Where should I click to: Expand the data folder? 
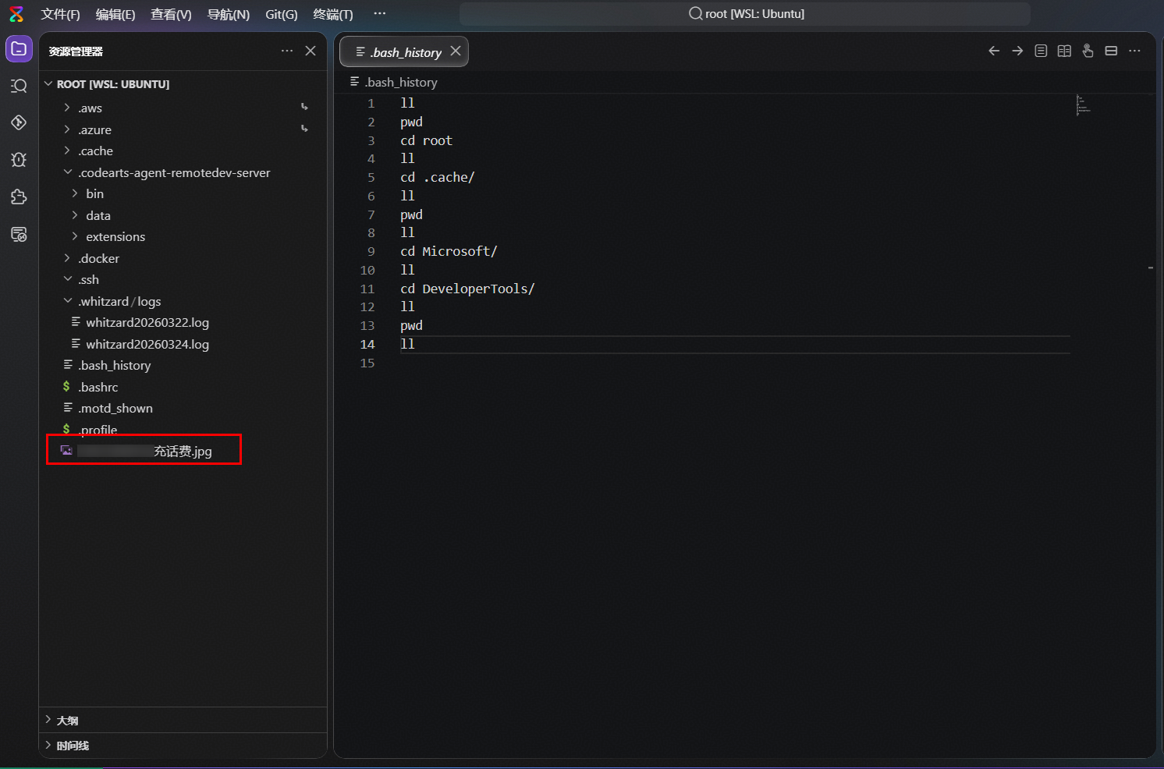coord(75,215)
